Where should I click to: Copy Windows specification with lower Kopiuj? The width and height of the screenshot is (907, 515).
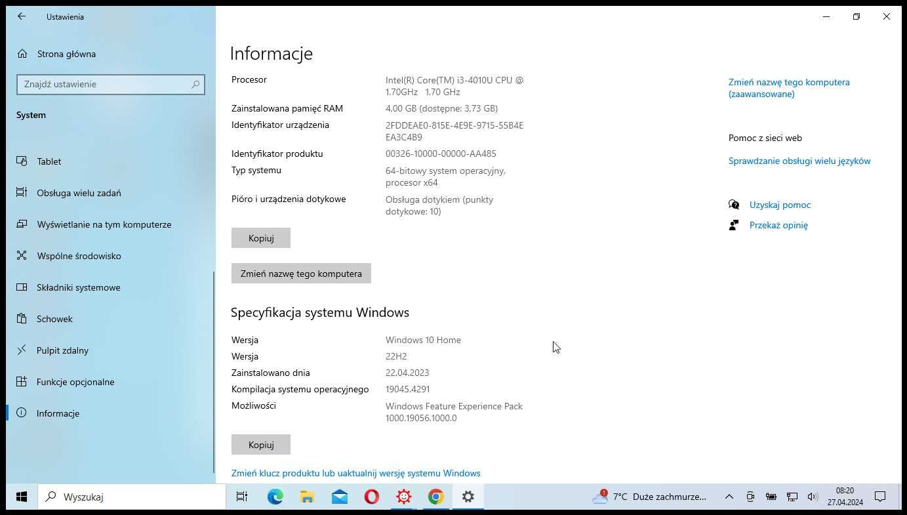tap(261, 445)
